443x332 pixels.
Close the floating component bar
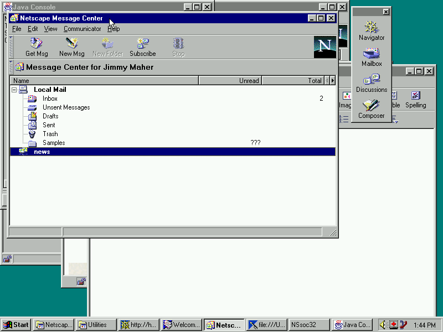(386, 12)
